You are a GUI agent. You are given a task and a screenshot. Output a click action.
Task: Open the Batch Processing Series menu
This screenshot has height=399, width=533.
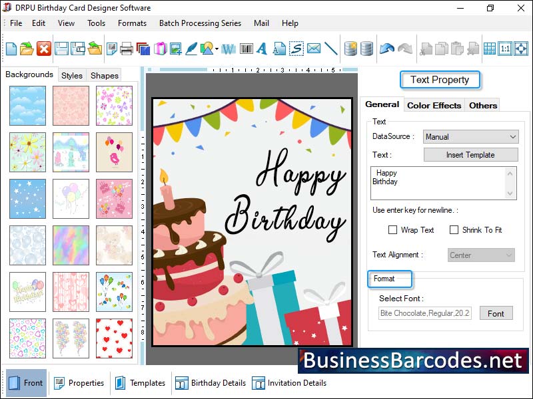(x=200, y=23)
